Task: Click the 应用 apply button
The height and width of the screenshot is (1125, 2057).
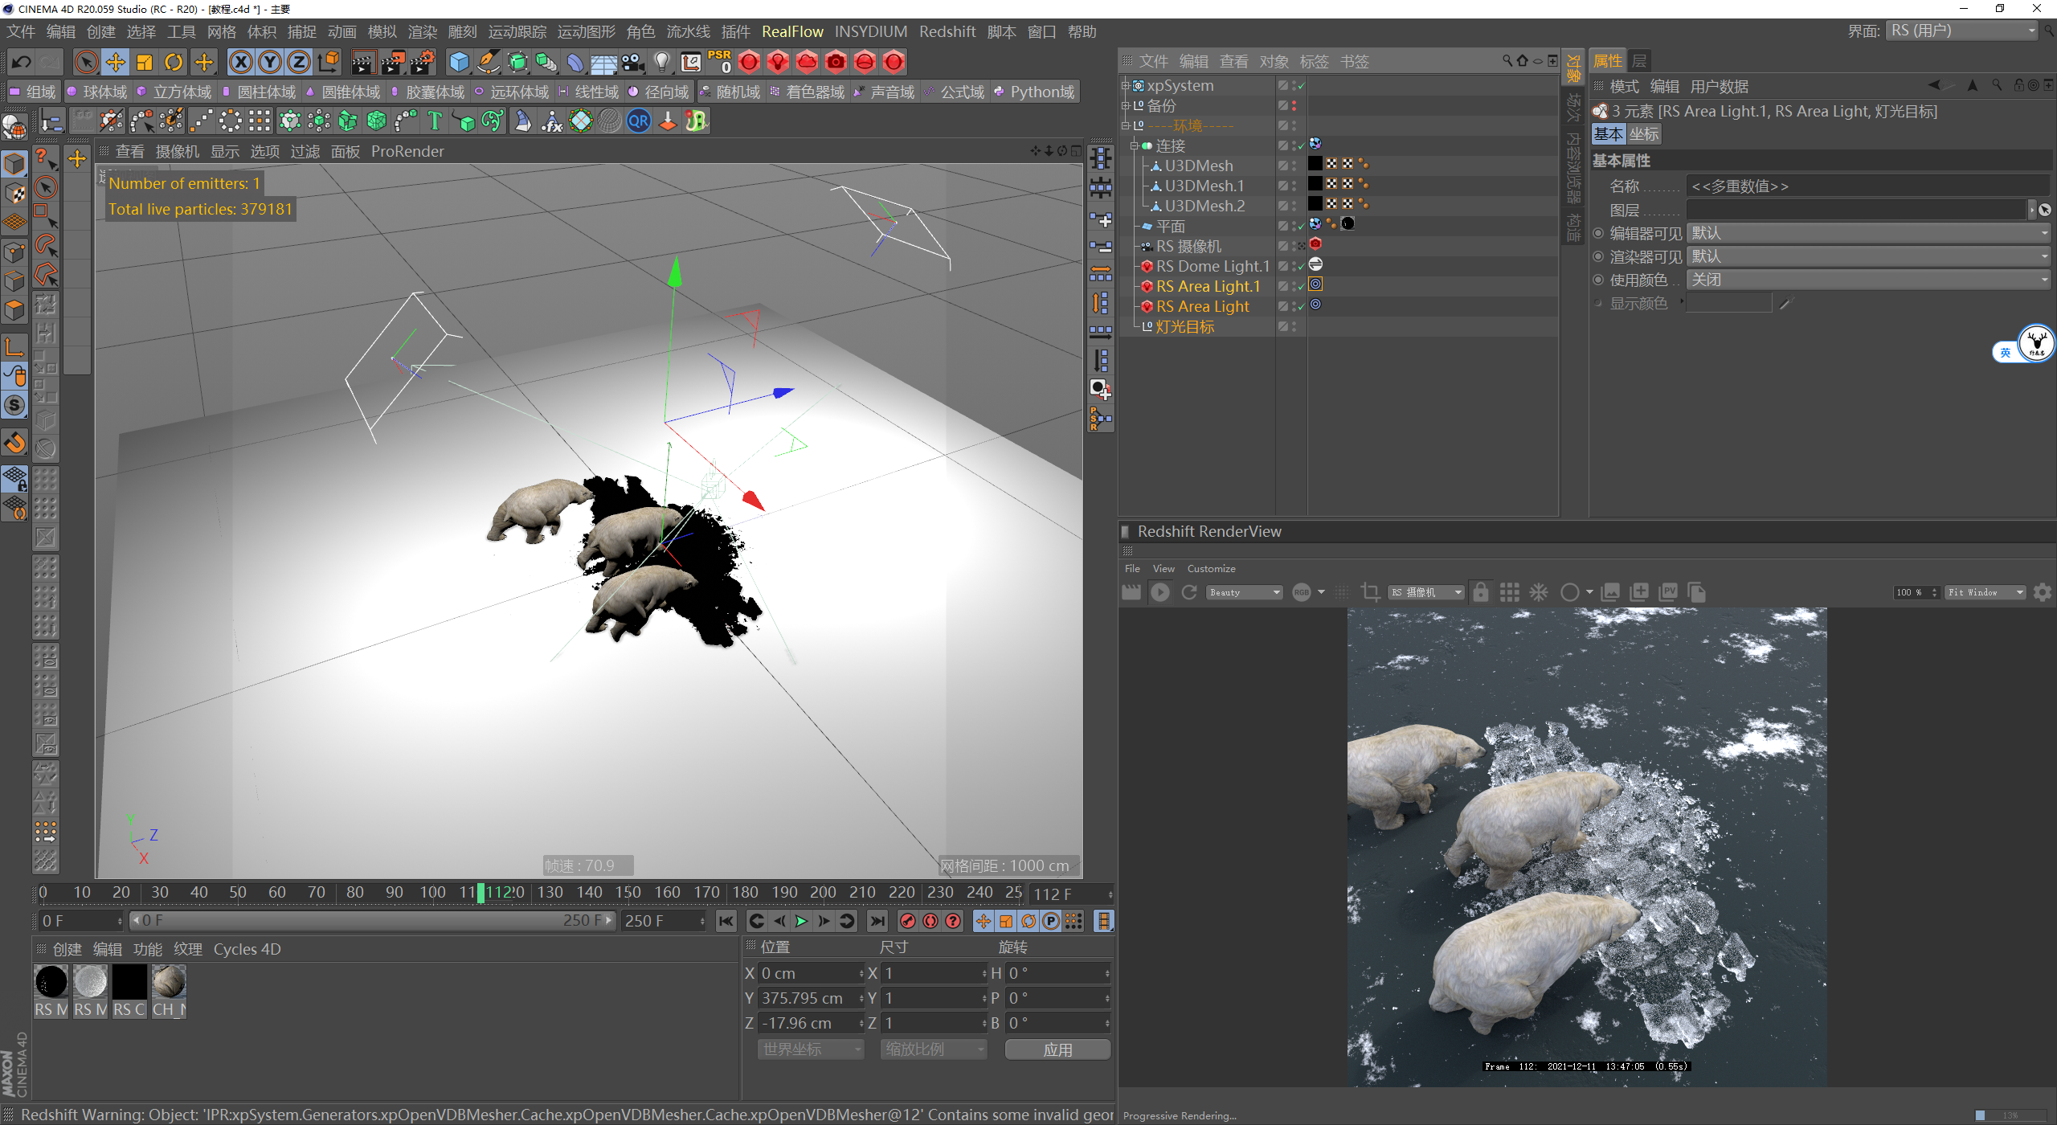Action: point(1057,1049)
